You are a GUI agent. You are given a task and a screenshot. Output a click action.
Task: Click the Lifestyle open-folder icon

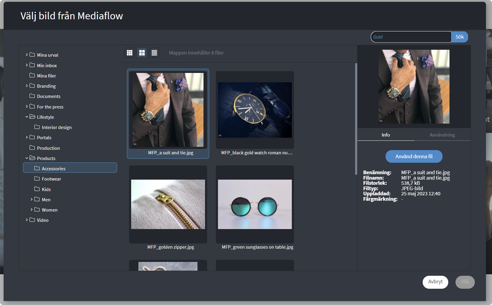pos(32,117)
